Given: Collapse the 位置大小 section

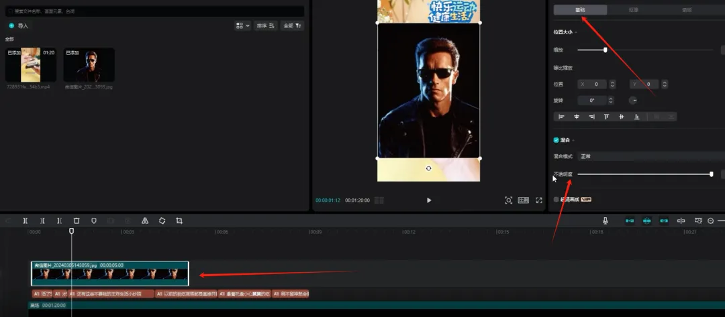Looking at the screenshot, I should pyautogui.click(x=575, y=32).
